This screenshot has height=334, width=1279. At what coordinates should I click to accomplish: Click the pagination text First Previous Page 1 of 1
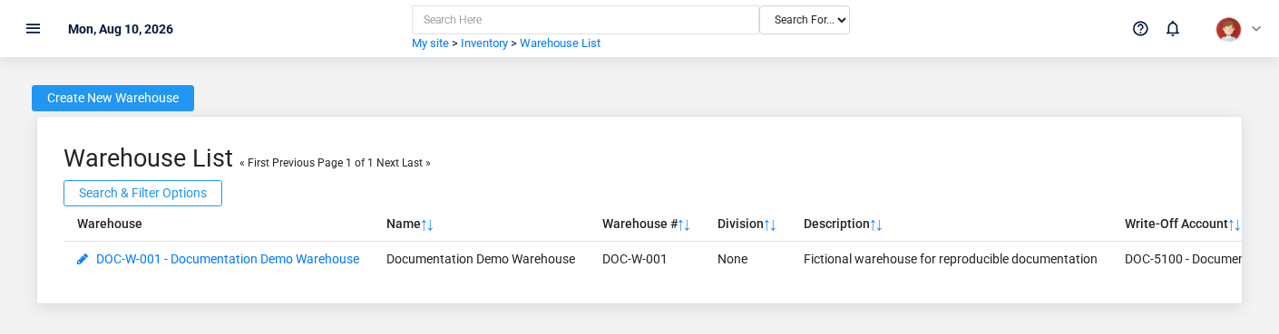(307, 163)
